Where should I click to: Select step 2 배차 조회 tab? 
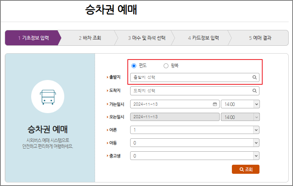point(90,38)
